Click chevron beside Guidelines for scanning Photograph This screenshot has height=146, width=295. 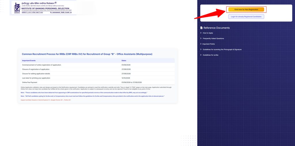(201, 49)
